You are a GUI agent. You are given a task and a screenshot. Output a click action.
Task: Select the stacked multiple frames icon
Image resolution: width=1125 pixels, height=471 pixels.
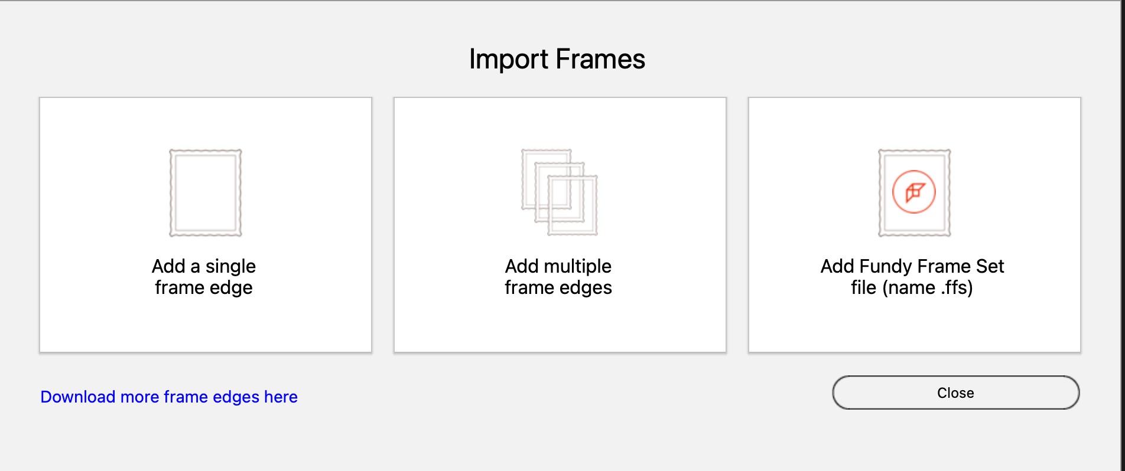[560, 192]
